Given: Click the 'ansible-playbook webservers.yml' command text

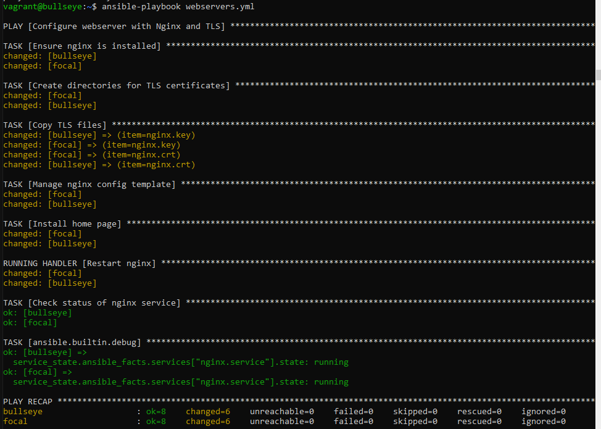Looking at the screenshot, I should [178, 7].
